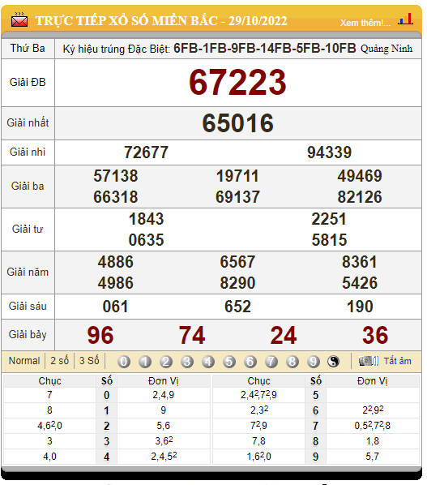Screen dimensions: 427x485
Task: Select digit ball 3 filter
Action: click(x=187, y=361)
